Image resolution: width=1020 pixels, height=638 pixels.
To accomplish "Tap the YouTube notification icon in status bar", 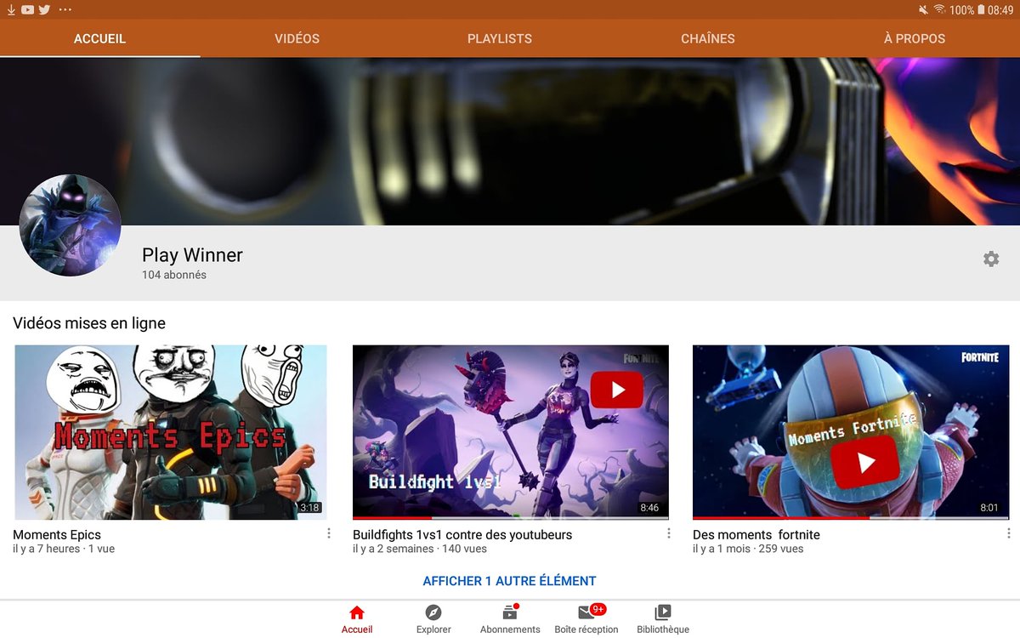I will 28,9.
